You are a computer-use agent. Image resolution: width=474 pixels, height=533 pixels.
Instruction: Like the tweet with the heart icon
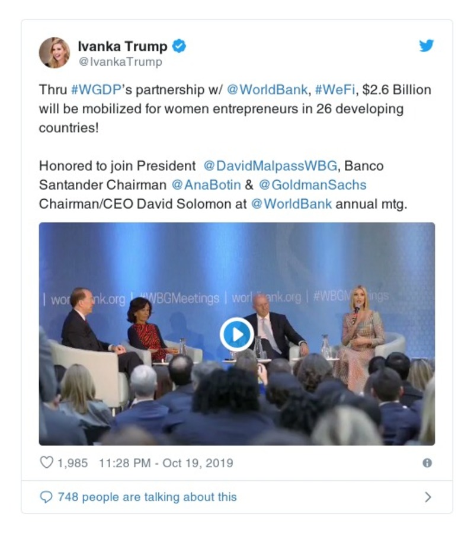tap(47, 462)
